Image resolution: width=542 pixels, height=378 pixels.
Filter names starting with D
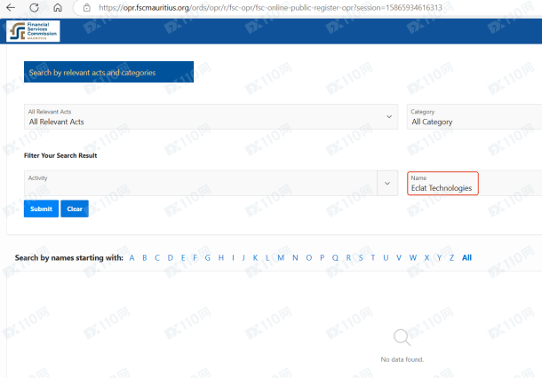click(171, 258)
